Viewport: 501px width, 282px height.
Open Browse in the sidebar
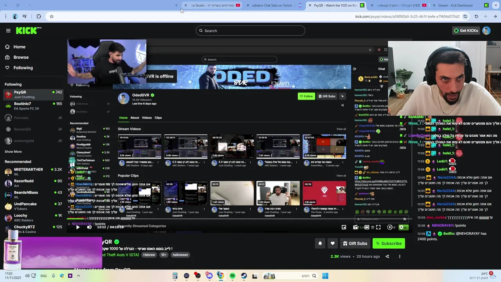pos(16,57)
